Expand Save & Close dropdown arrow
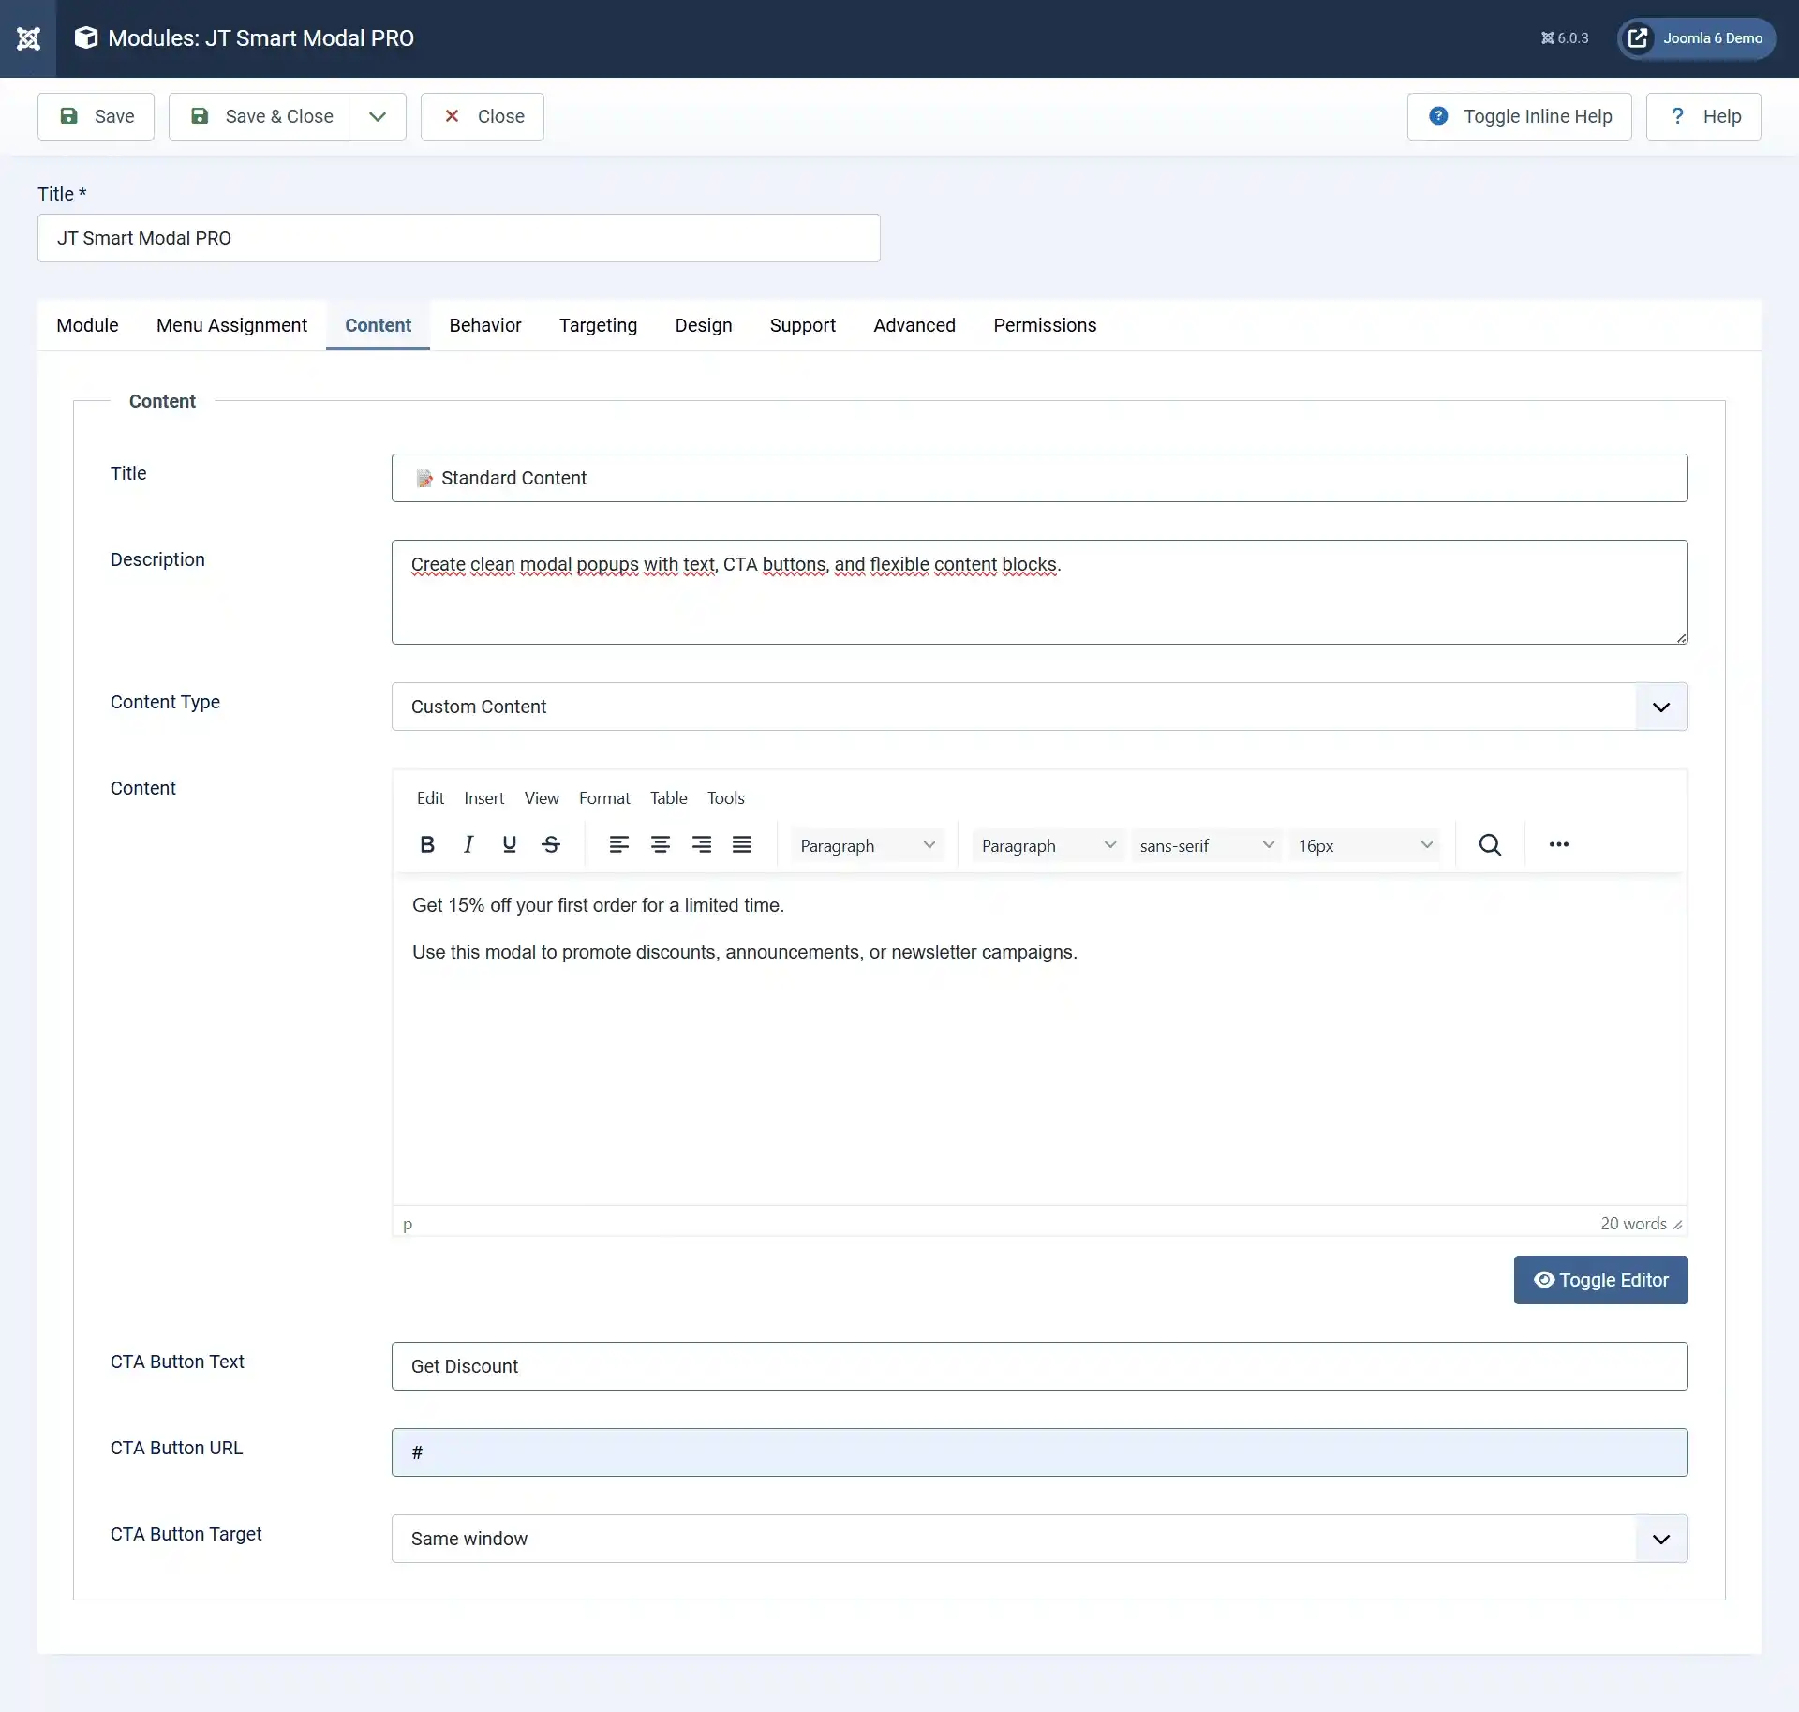This screenshot has width=1799, height=1712. click(x=378, y=116)
